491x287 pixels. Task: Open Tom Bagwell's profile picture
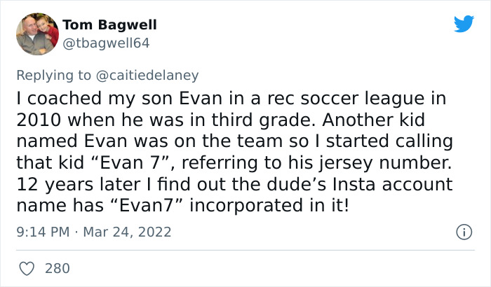(x=36, y=33)
